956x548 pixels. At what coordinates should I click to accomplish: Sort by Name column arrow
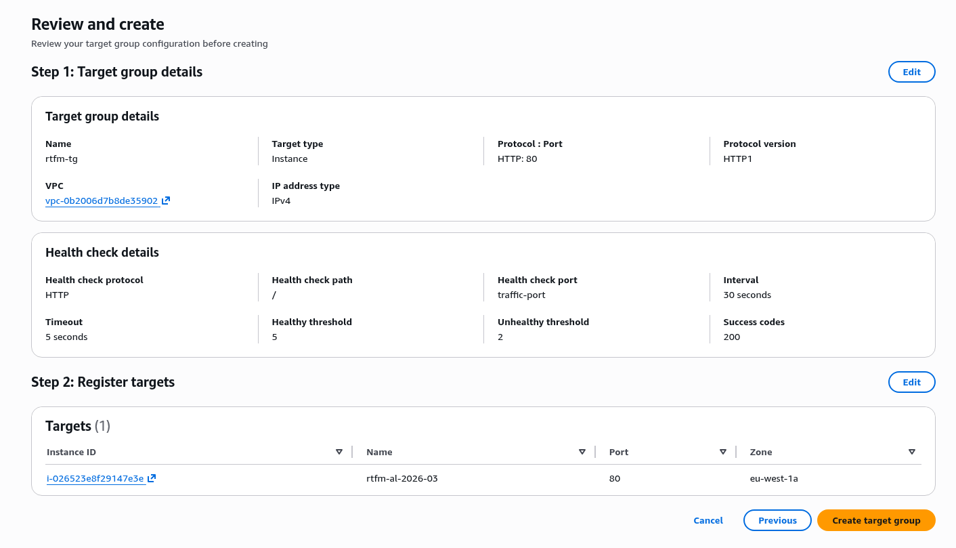pos(582,452)
